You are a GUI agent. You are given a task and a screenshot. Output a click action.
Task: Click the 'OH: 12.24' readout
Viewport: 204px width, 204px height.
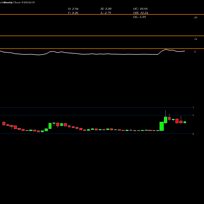click(x=141, y=13)
